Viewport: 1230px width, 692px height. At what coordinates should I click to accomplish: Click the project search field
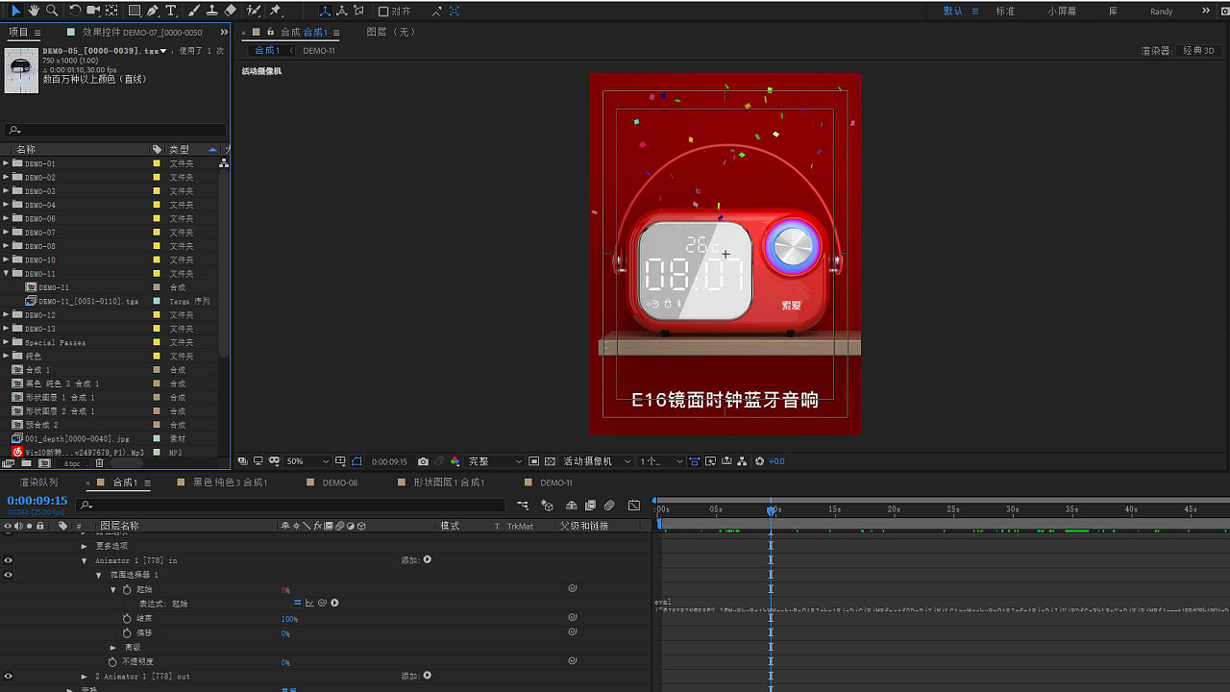(x=115, y=130)
